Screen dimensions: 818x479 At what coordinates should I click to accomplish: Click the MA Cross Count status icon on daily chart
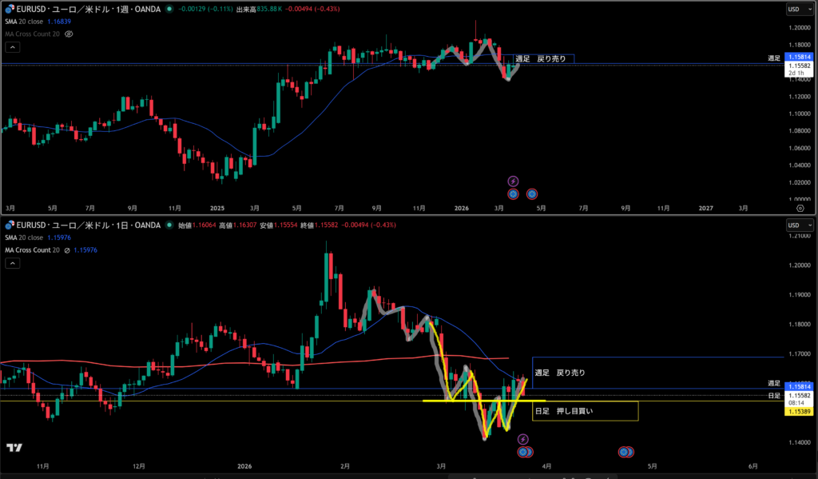pos(69,250)
